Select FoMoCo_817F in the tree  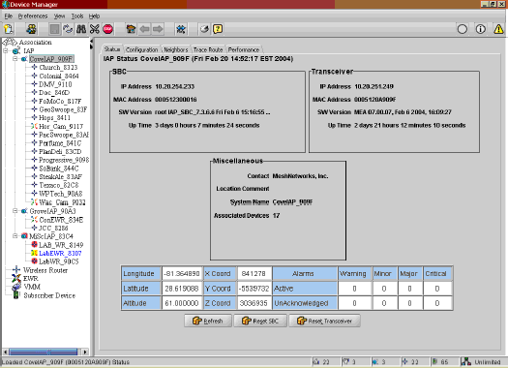click(60, 101)
